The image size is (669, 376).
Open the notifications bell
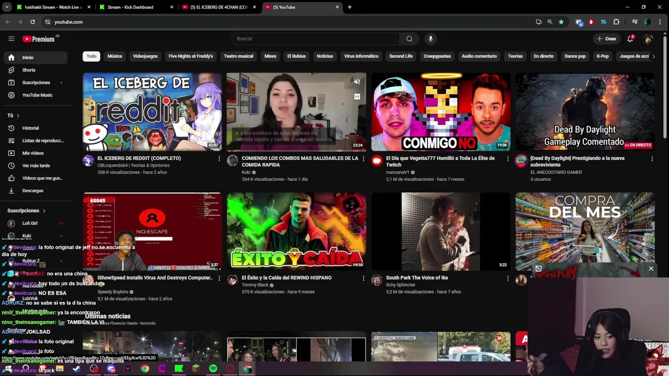point(630,39)
